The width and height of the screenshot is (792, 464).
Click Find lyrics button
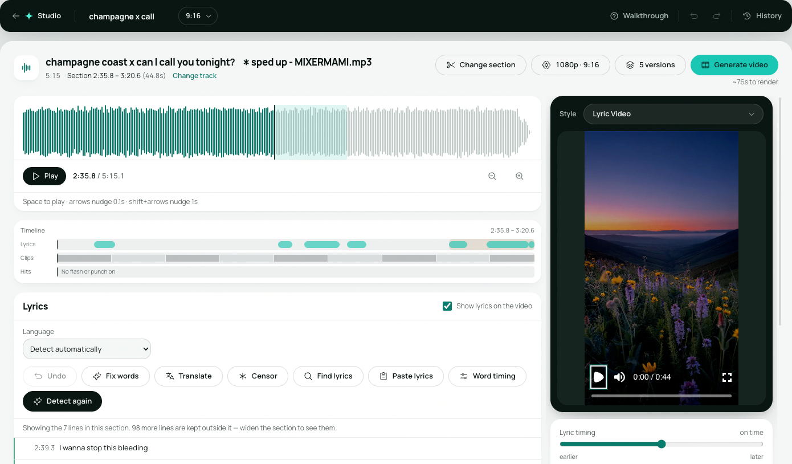(x=328, y=376)
